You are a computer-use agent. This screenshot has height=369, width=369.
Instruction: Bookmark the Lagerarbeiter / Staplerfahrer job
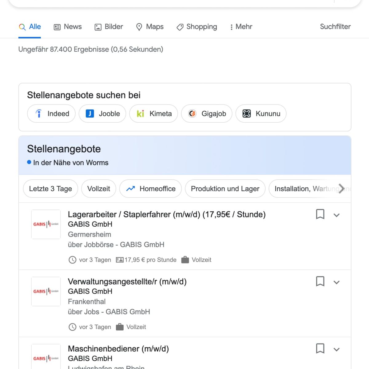click(320, 214)
